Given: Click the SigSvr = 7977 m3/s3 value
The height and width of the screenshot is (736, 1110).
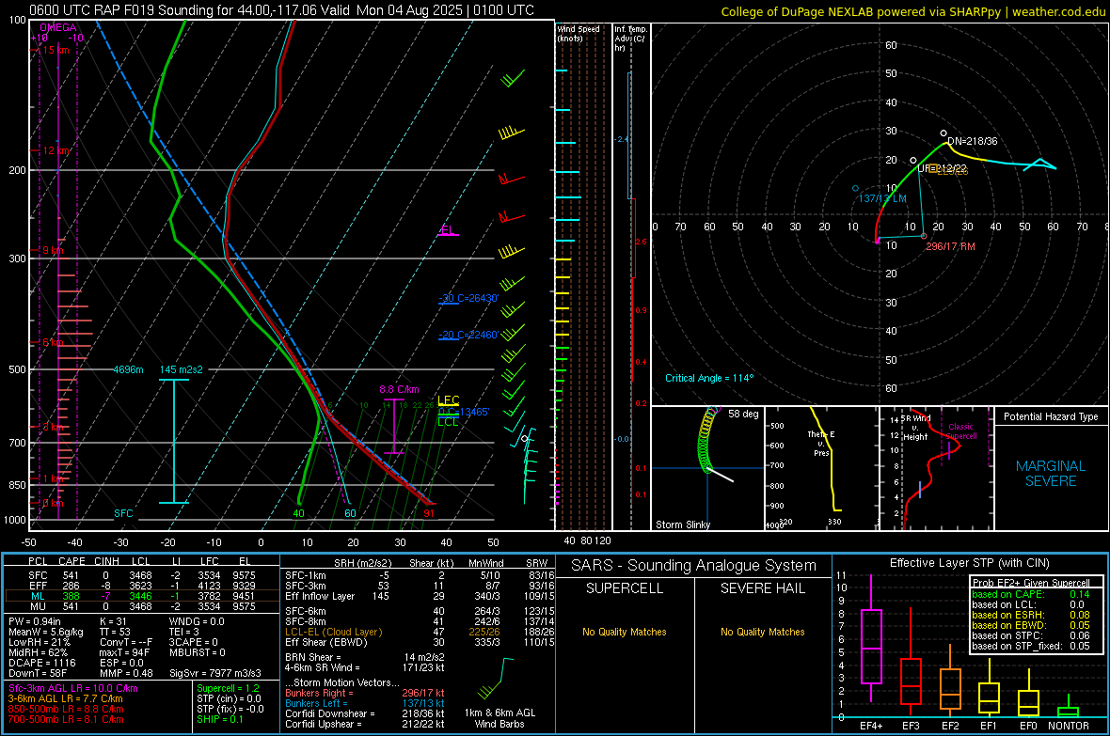Looking at the screenshot, I should 215,673.
